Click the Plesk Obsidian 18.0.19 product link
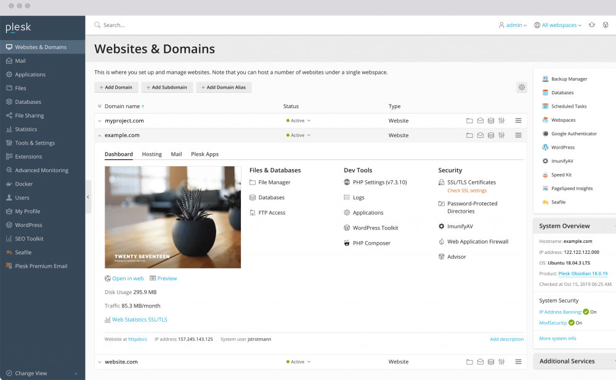 [x=583, y=274]
